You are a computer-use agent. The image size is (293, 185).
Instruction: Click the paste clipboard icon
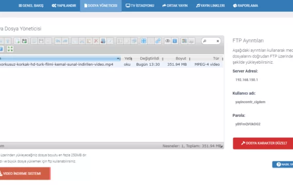click(89, 41)
